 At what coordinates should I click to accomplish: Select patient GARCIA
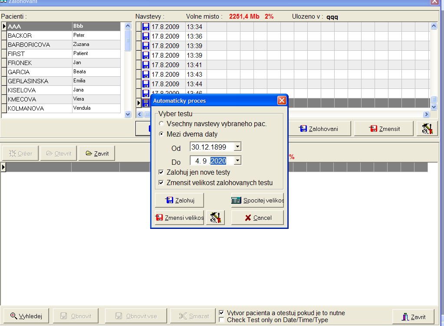coord(64,72)
